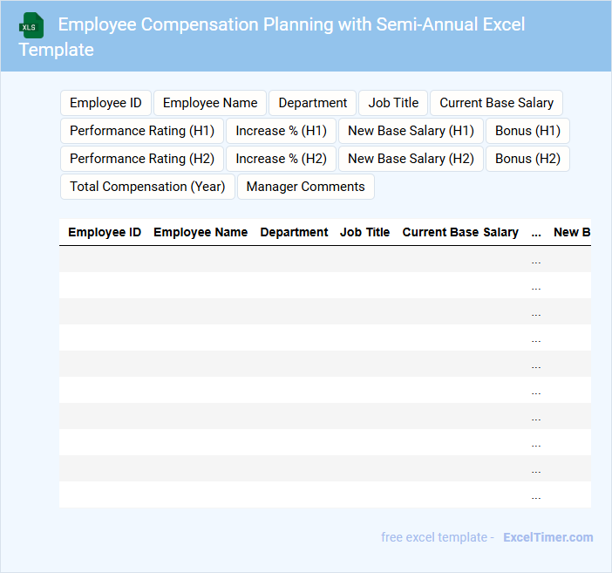The width and height of the screenshot is (612, 573).
Task: Click the Bonus (H2) tag
Action: click(527, 159)
